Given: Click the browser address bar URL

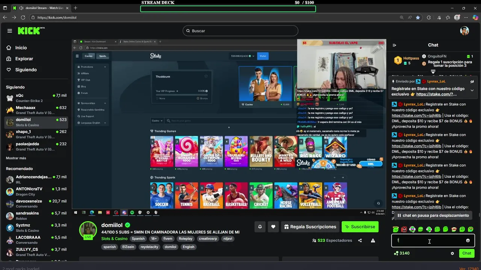Looking at the screenshot, I should [57, 17].
